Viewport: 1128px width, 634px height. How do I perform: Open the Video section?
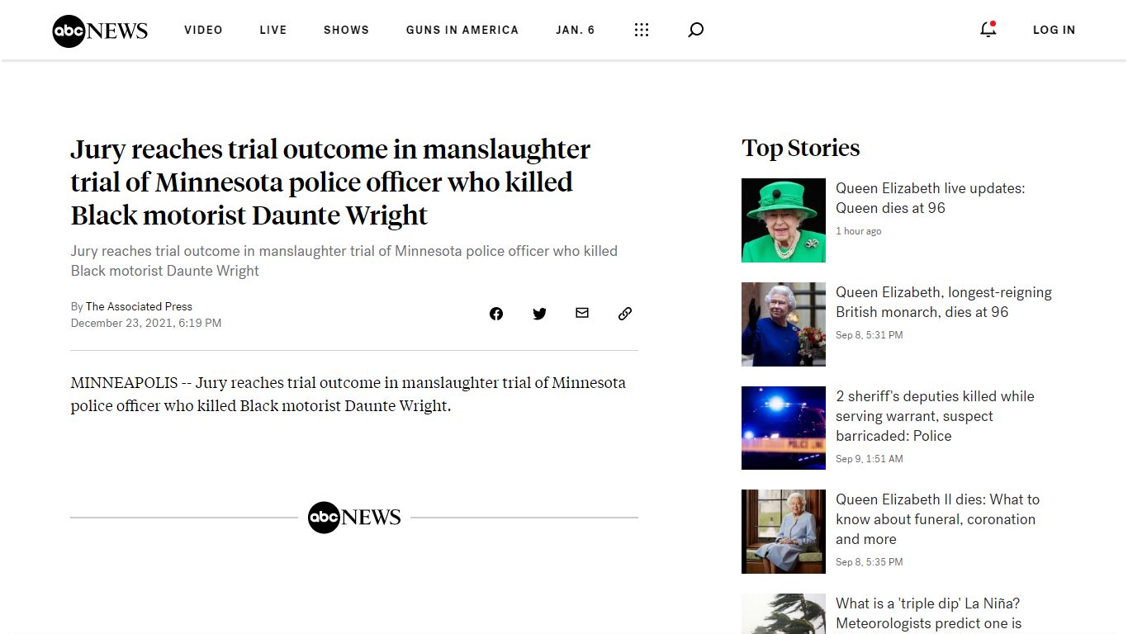(x=203, y=30)
